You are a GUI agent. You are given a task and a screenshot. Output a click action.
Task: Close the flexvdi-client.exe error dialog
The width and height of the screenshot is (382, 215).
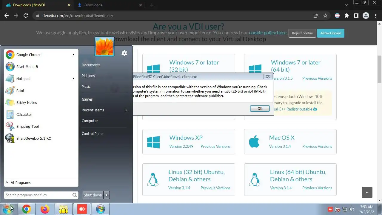(x=268, y=77)
